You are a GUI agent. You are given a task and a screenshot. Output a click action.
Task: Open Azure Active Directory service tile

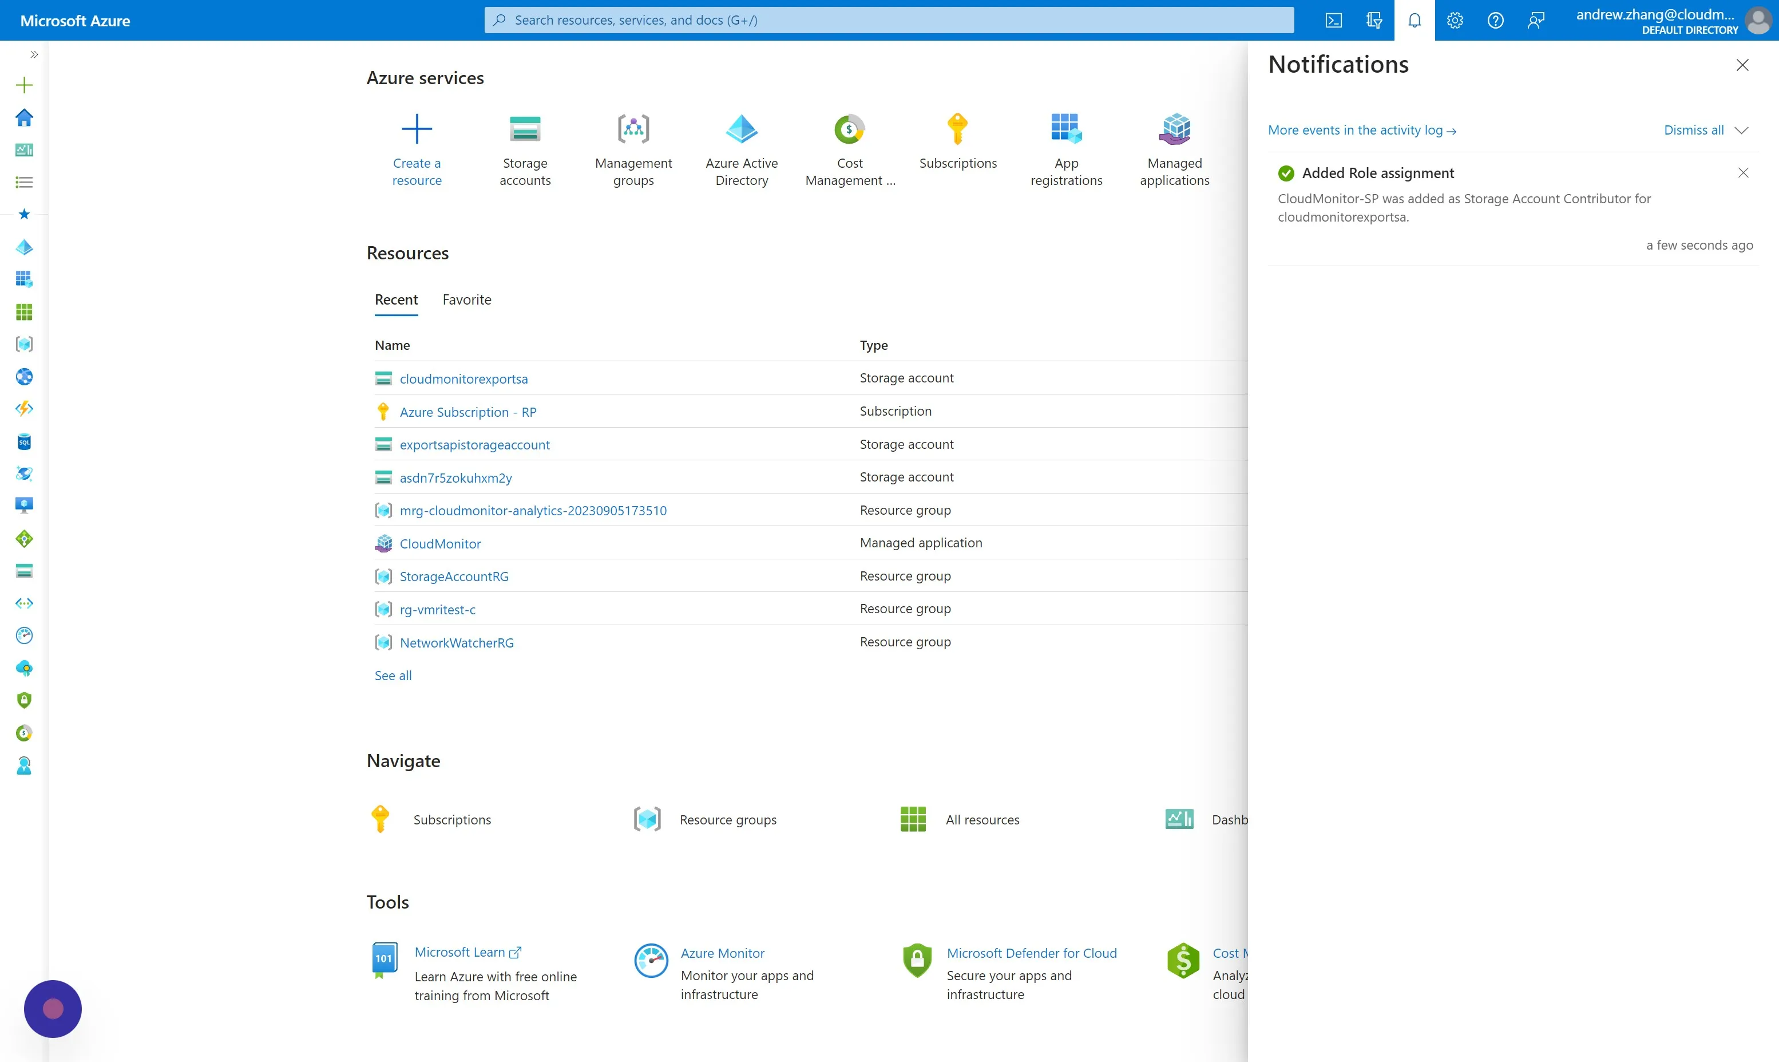pyautogui.click(x=742, y=150)
